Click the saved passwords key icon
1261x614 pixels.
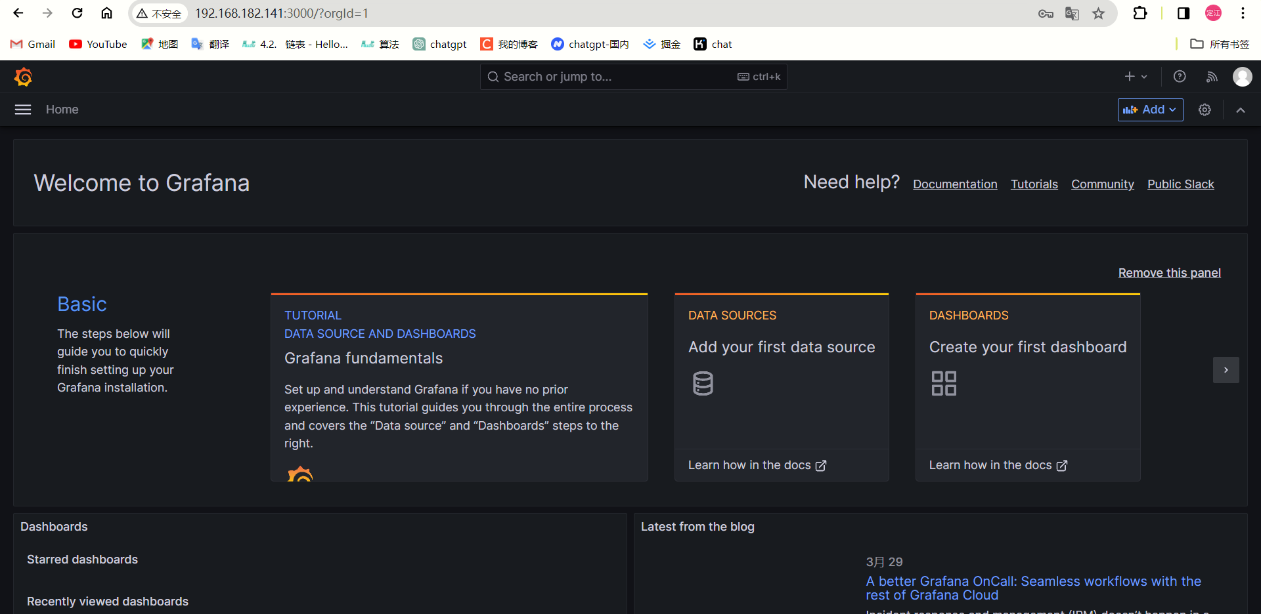click(x=1046, y=13)
